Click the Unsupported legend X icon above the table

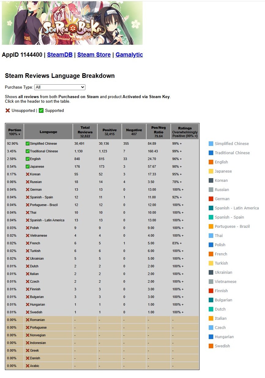[x=8, y=110]
